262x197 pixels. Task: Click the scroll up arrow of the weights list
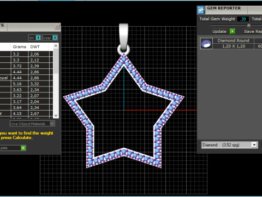click(56, 46)
